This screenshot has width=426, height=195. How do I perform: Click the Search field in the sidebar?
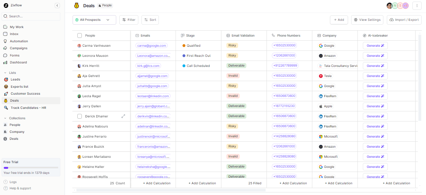point(31,16)
